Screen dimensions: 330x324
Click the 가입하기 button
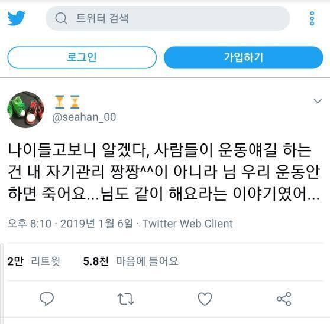tap(244, 57)
